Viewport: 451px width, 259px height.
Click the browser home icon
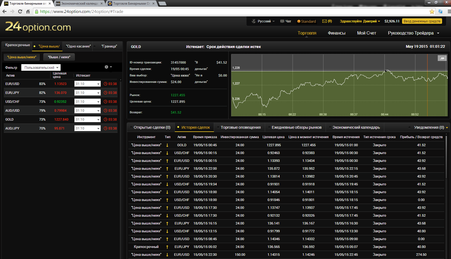28,11
